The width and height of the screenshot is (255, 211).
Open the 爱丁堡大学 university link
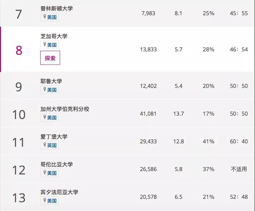coord(54,137)
